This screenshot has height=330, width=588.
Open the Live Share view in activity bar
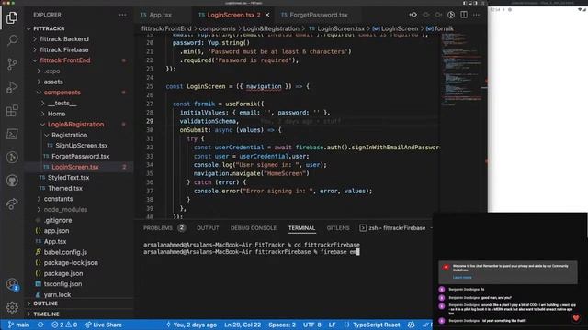tap(12, 203)
